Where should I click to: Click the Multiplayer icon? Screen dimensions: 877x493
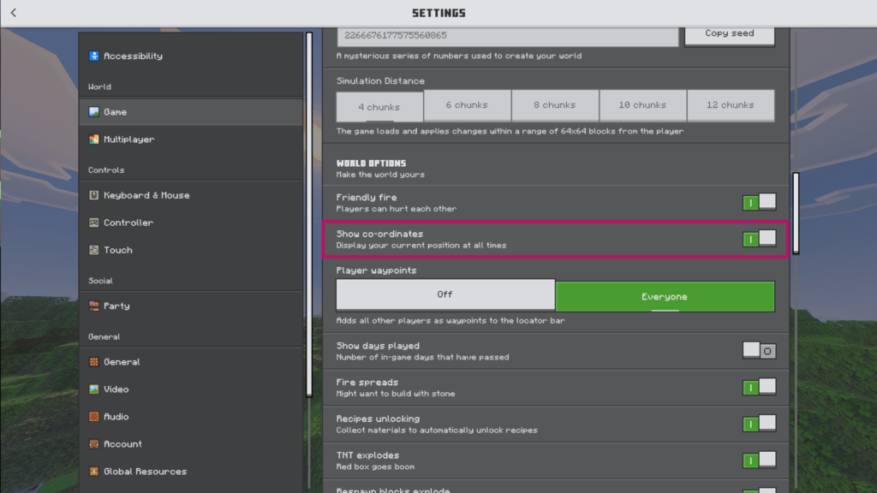coord(94,140)
